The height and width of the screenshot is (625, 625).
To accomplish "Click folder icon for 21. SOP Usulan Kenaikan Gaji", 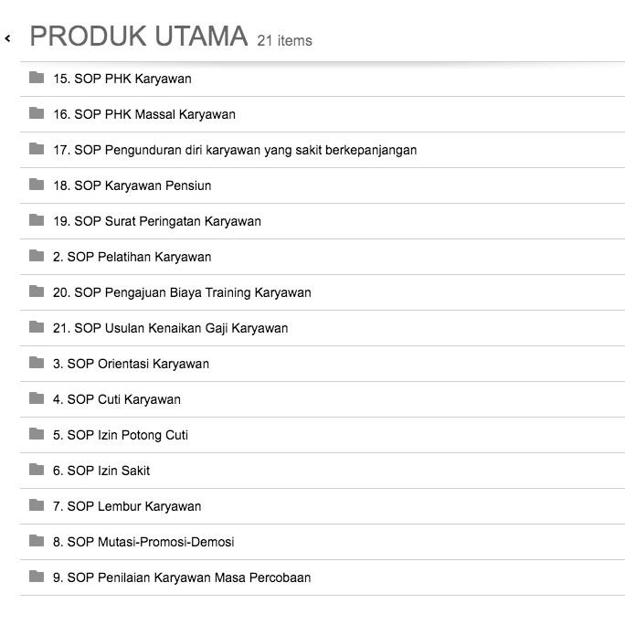I will tap(37, 327).
